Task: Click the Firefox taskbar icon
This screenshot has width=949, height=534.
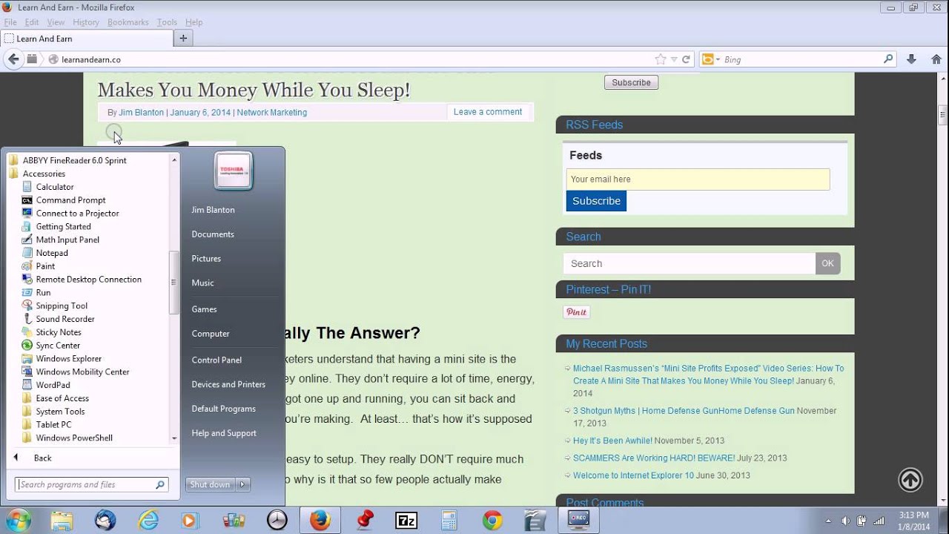Action: pos(320,520)
